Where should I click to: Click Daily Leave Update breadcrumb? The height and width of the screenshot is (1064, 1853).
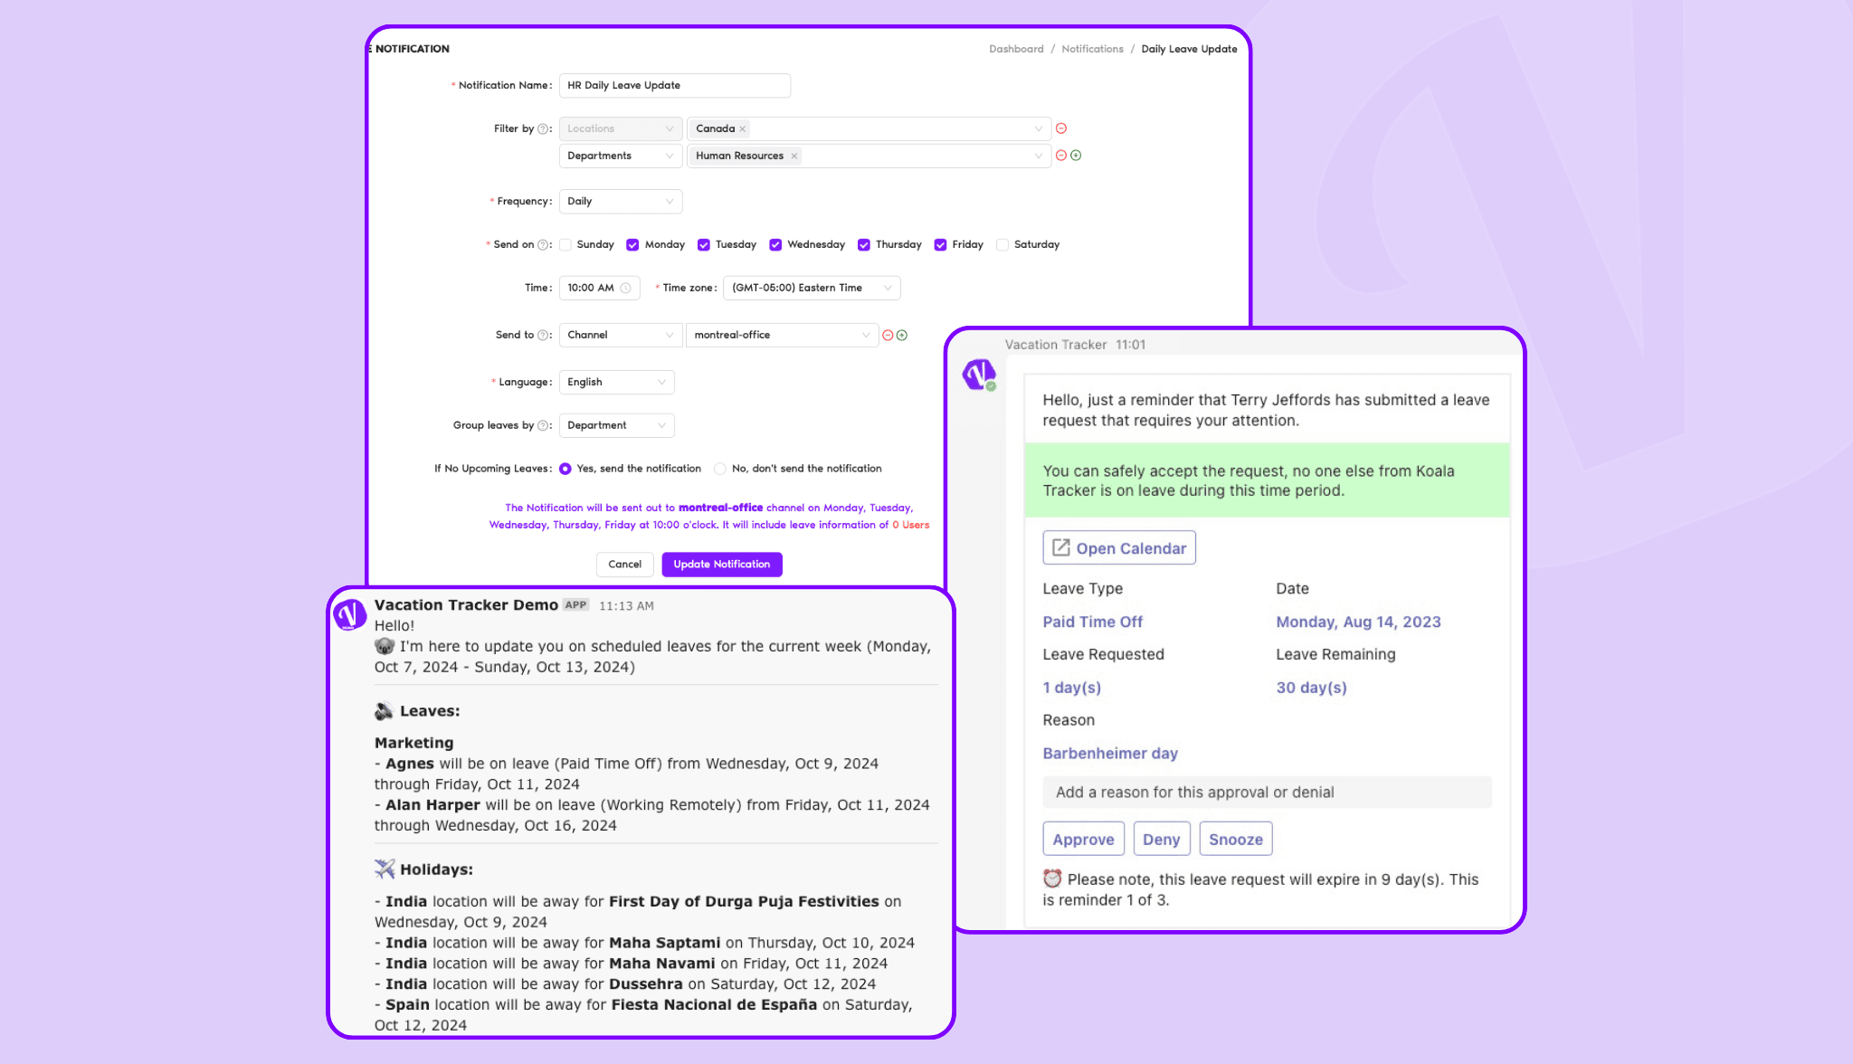pyautogui.click(x=1189, y=50)
